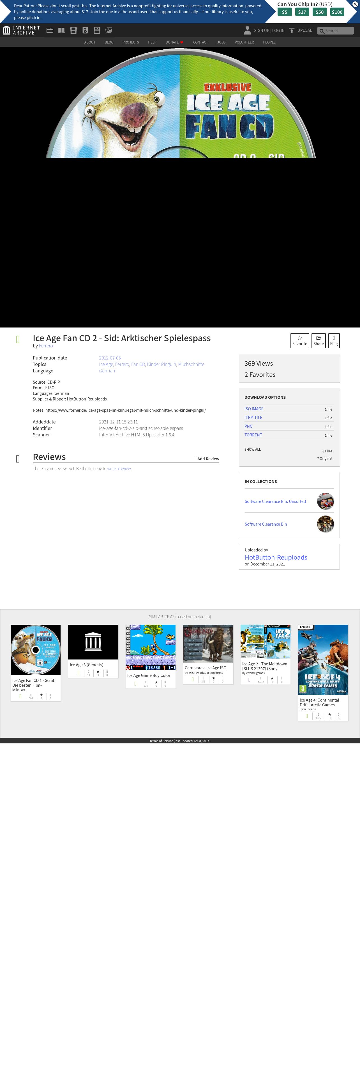Click the software item icon beside the title
360x1081 pixels.
click(x=18, y=339)
